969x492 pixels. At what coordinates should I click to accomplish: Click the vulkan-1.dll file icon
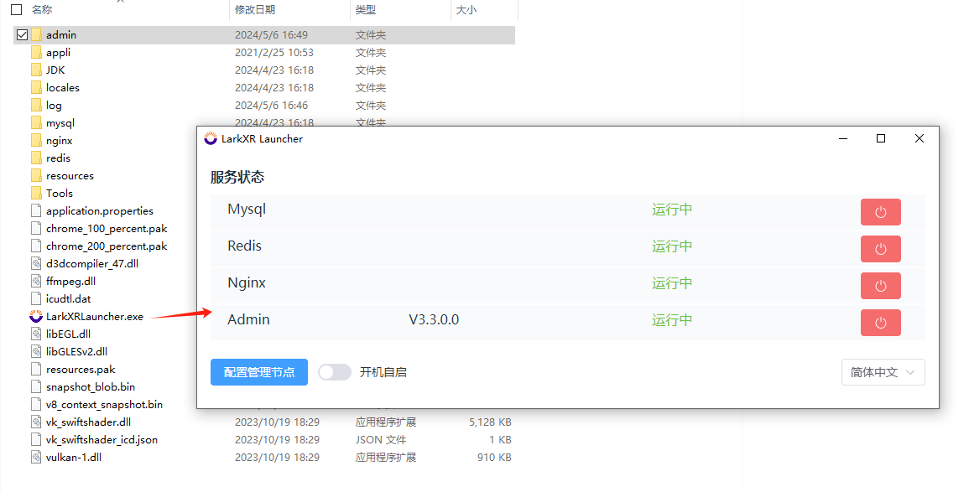pyautogui.click(x=36, y=457)
